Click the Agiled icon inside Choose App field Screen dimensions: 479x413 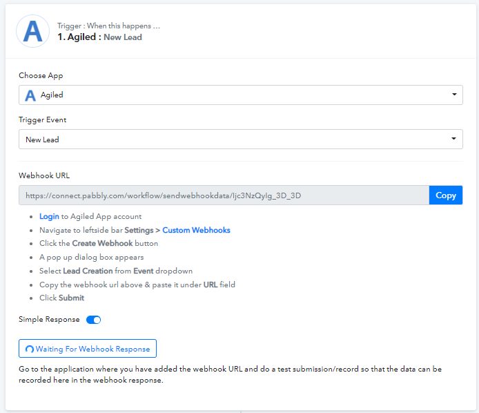click(x=30, y=95)
